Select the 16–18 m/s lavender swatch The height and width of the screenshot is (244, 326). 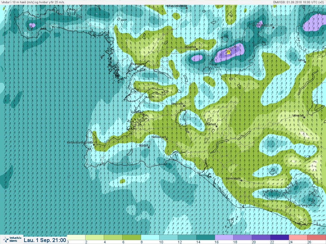click(x=224, y=237)
